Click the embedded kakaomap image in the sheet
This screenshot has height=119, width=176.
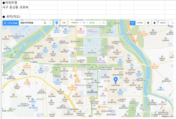(88, 68)
